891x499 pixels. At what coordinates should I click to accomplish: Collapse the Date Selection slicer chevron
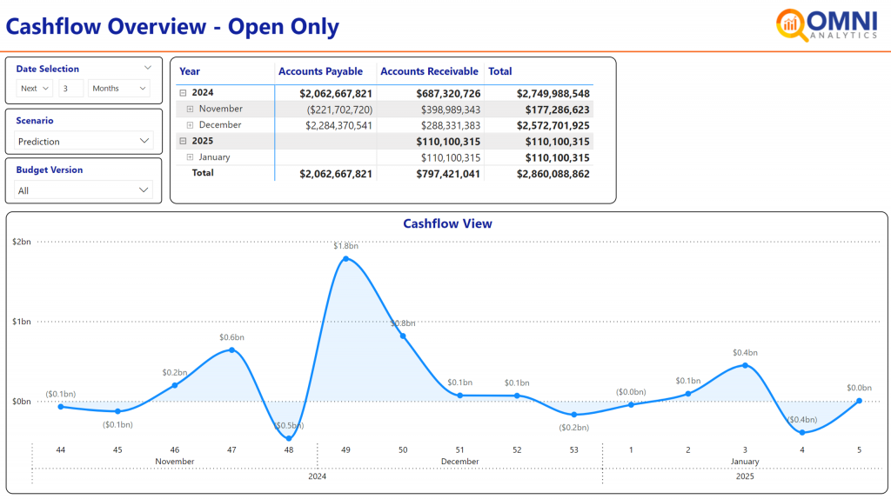tap(148, 68)
